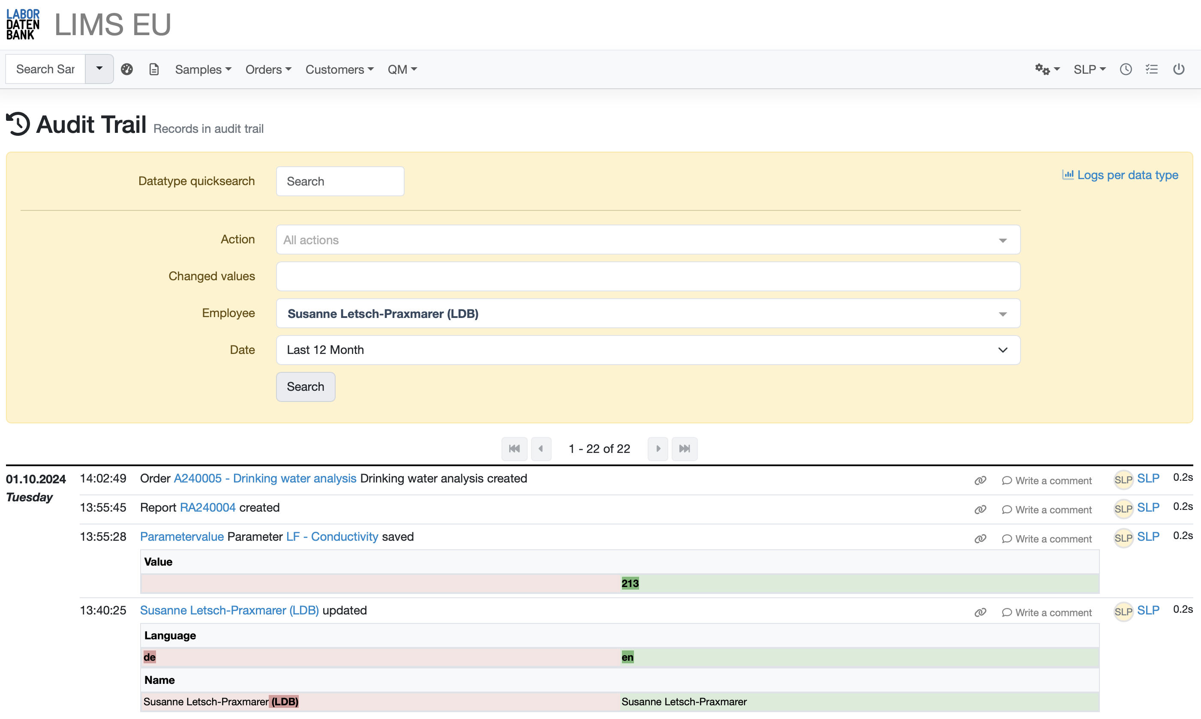Click Logs per data type link
The image size is (1201, 719).
1120,175
